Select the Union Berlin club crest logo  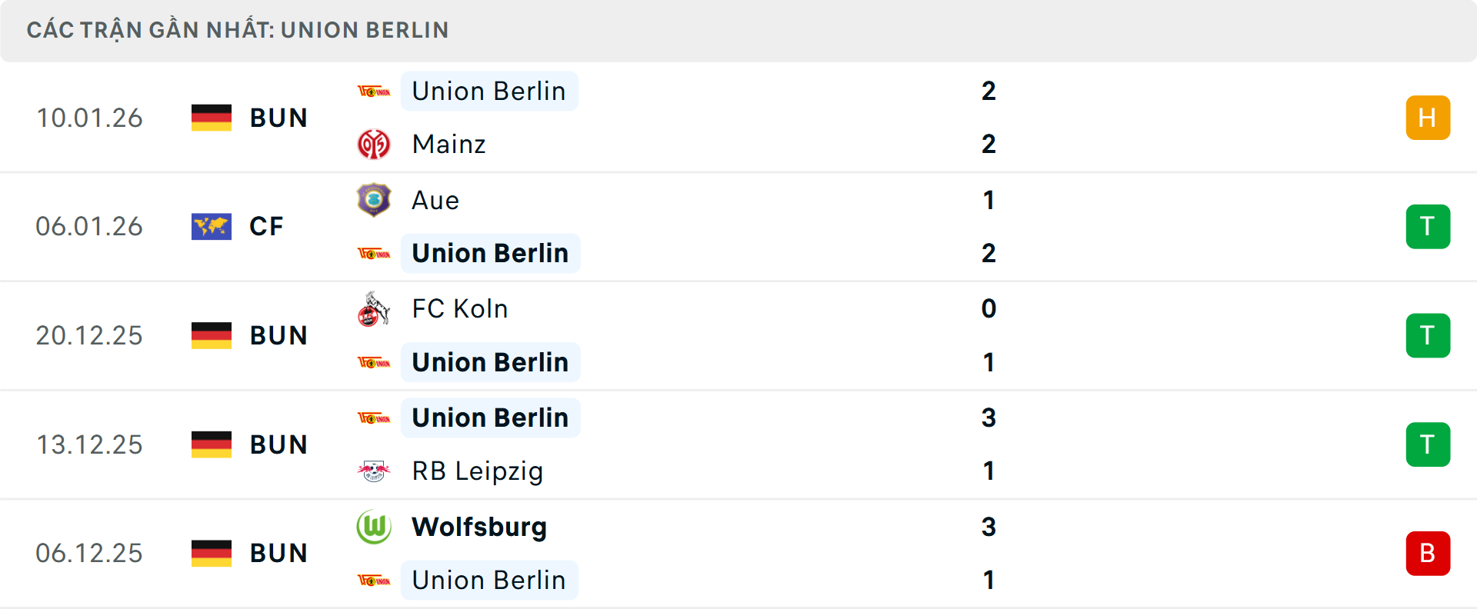tap(375, 91)
